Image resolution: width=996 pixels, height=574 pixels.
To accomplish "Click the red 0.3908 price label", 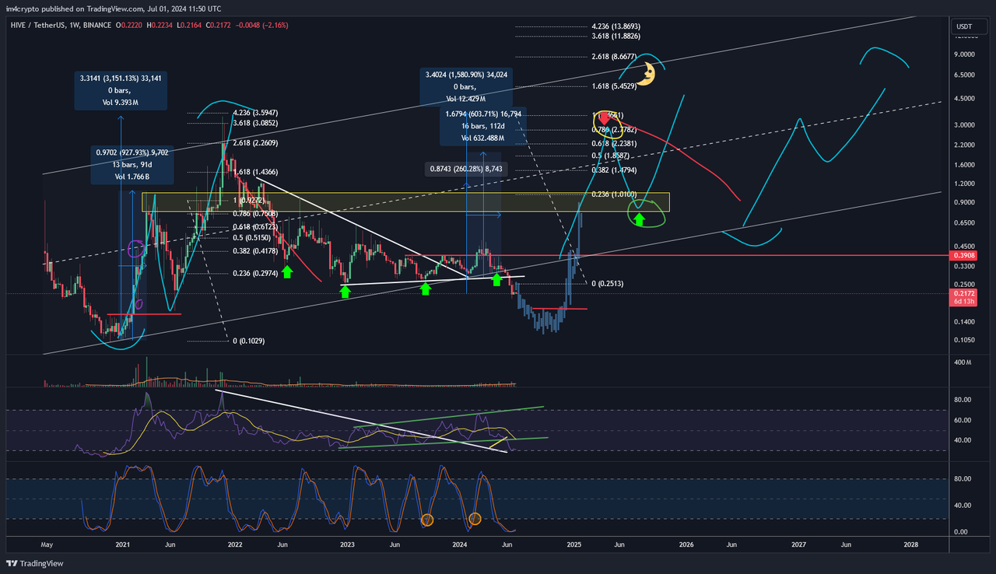I will 963,255.
